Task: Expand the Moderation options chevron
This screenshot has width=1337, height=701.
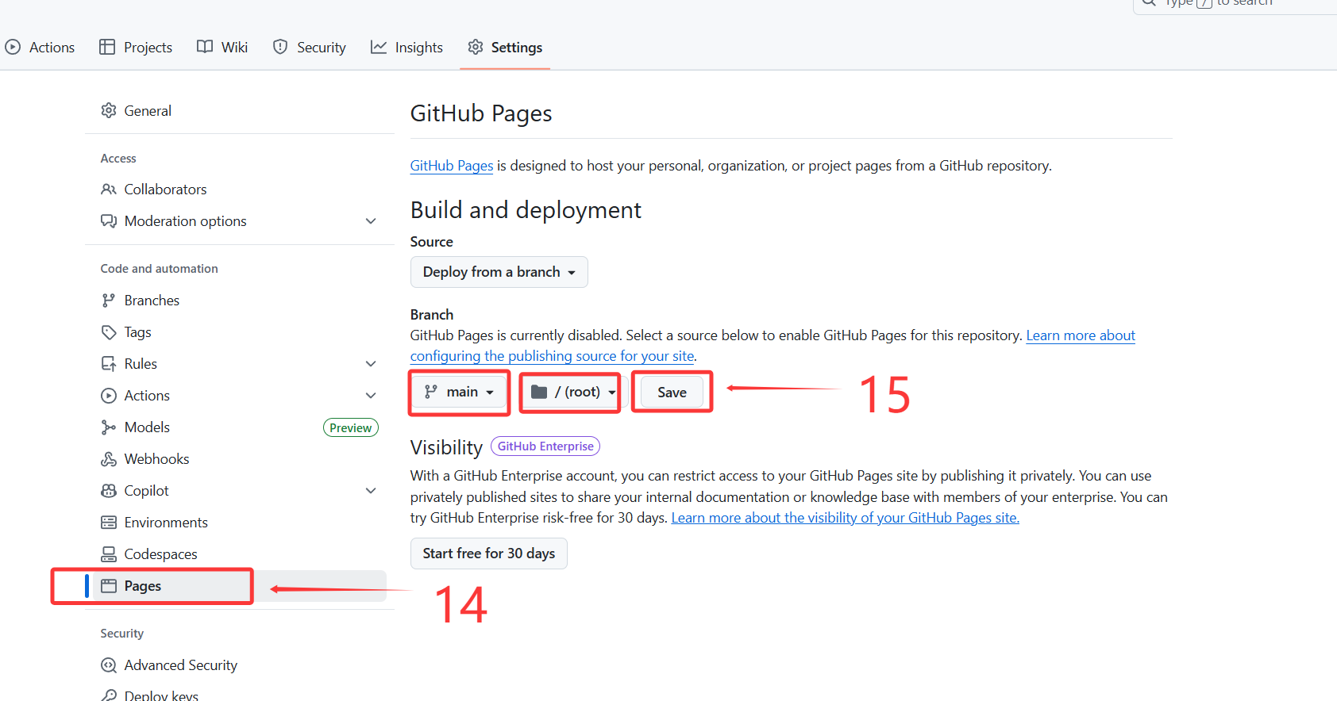Action: [x=371, y=221]
